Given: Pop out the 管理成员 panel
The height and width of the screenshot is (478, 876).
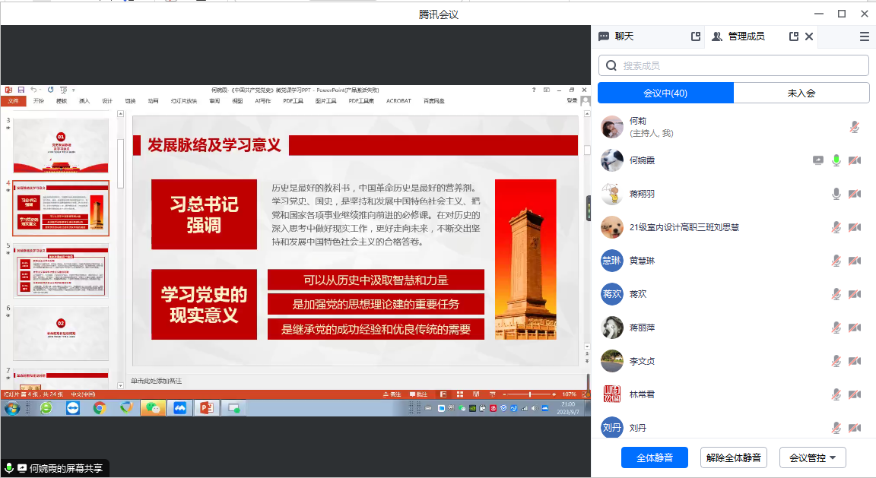Looking at the screenshot, I should (794, 36).
